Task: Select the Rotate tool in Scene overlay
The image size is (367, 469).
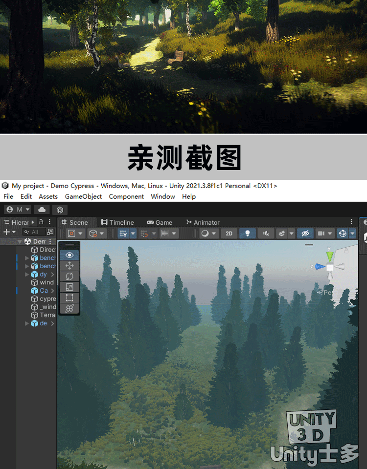Action: tap(69, 277)
